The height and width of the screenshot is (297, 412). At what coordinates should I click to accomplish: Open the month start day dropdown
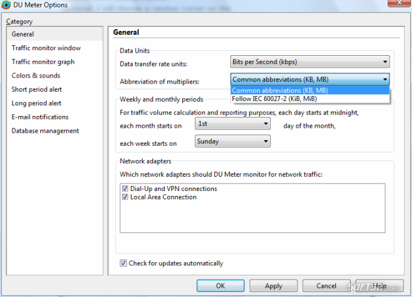click(232, 123)
